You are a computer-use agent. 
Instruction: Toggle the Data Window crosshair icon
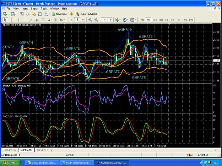[x=28, y=14]
